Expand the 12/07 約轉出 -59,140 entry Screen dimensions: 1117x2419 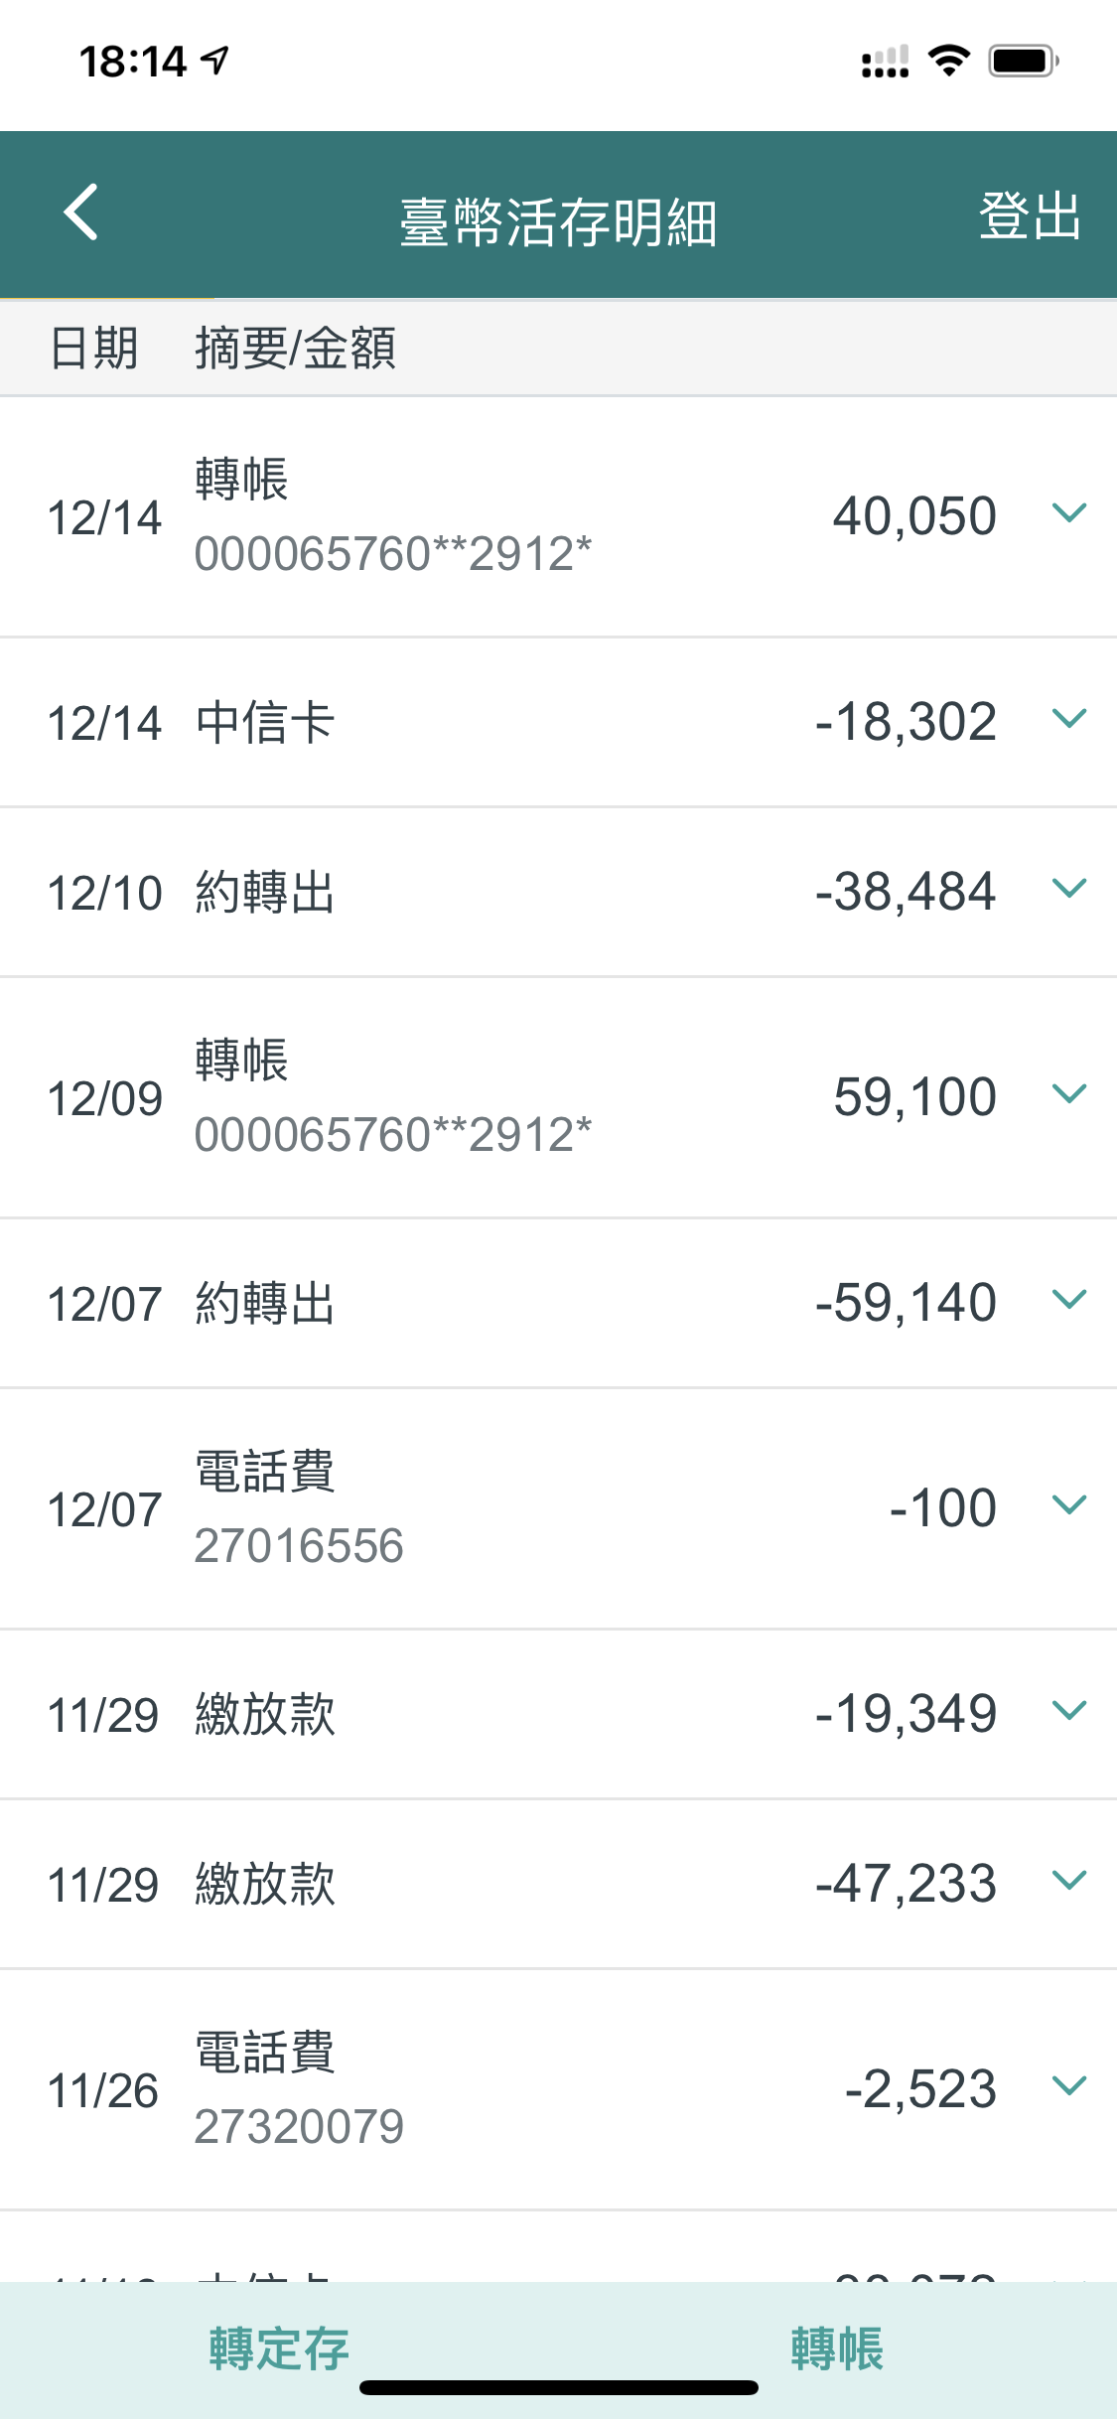point(1069,1300)
